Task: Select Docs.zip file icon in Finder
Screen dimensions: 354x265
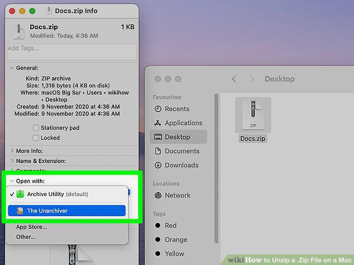Action: tap(253, 115)
